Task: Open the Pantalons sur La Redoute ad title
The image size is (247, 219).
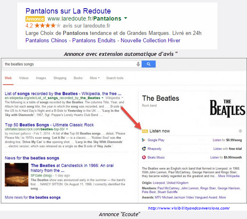Action: click(x=68, y=11)
